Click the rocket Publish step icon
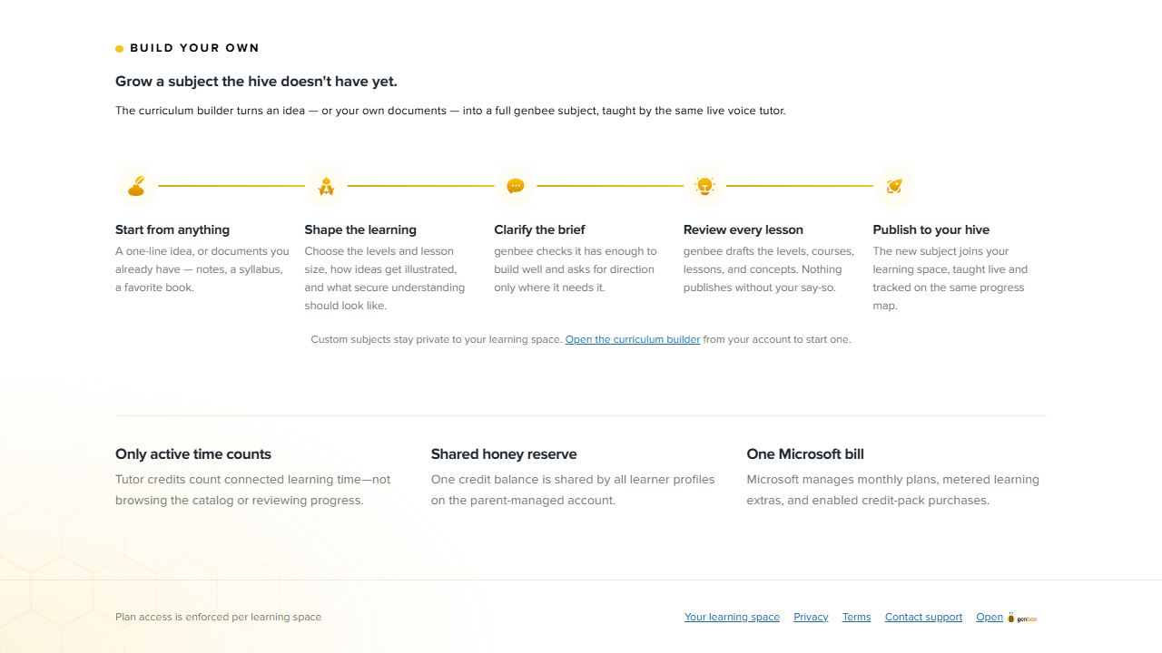 tap(894, 186)
